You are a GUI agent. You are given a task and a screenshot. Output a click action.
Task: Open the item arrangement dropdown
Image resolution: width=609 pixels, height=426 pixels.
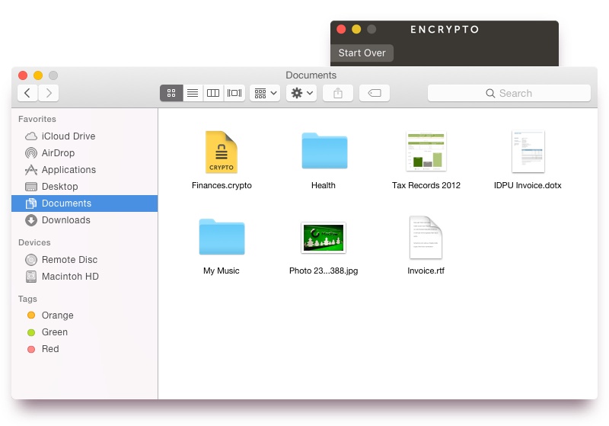266,93
